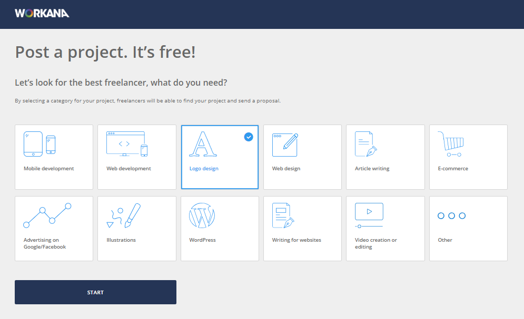The image size is (524, 319).
Task: Choose the WordPress logo icon
Action: coord(202,215)
